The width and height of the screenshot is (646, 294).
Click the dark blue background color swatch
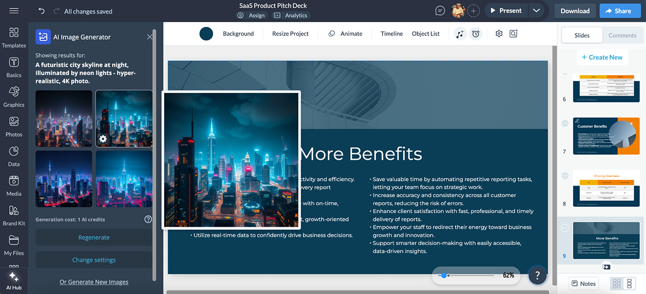click(206, 34)
